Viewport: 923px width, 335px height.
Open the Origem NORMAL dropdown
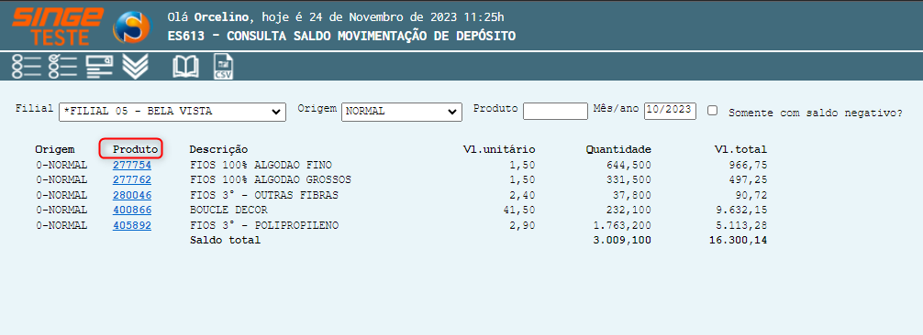[402, 112]
